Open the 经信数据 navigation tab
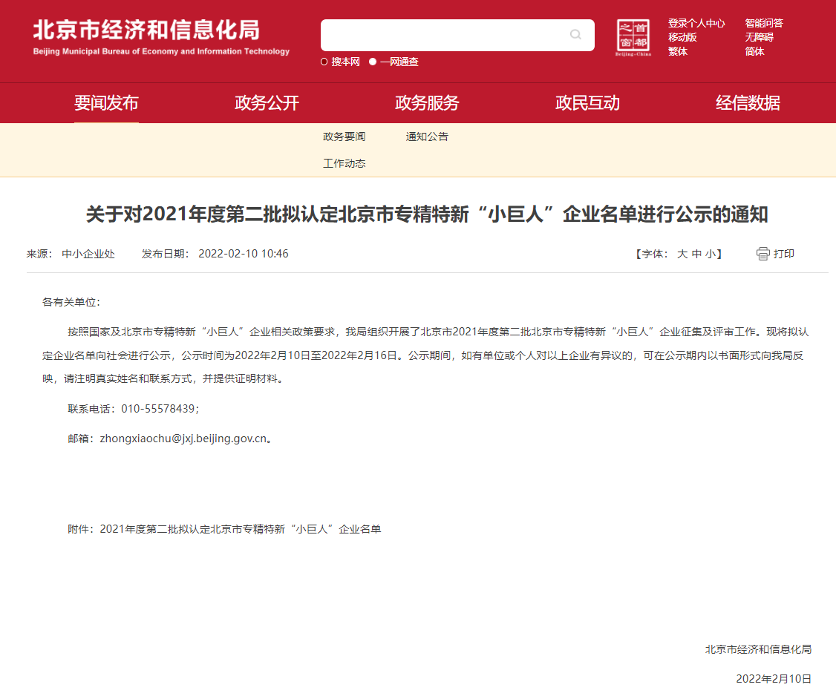Screen dimensions: 836x696 pos(748,103)
